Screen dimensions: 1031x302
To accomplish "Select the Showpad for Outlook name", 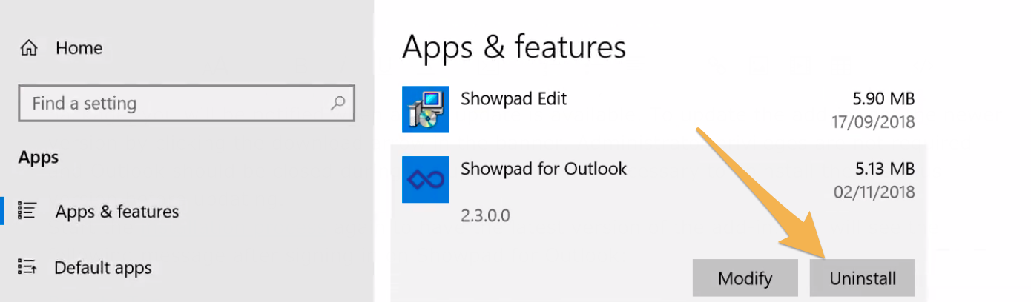I will pyautogui.click(x=544, y=169).
